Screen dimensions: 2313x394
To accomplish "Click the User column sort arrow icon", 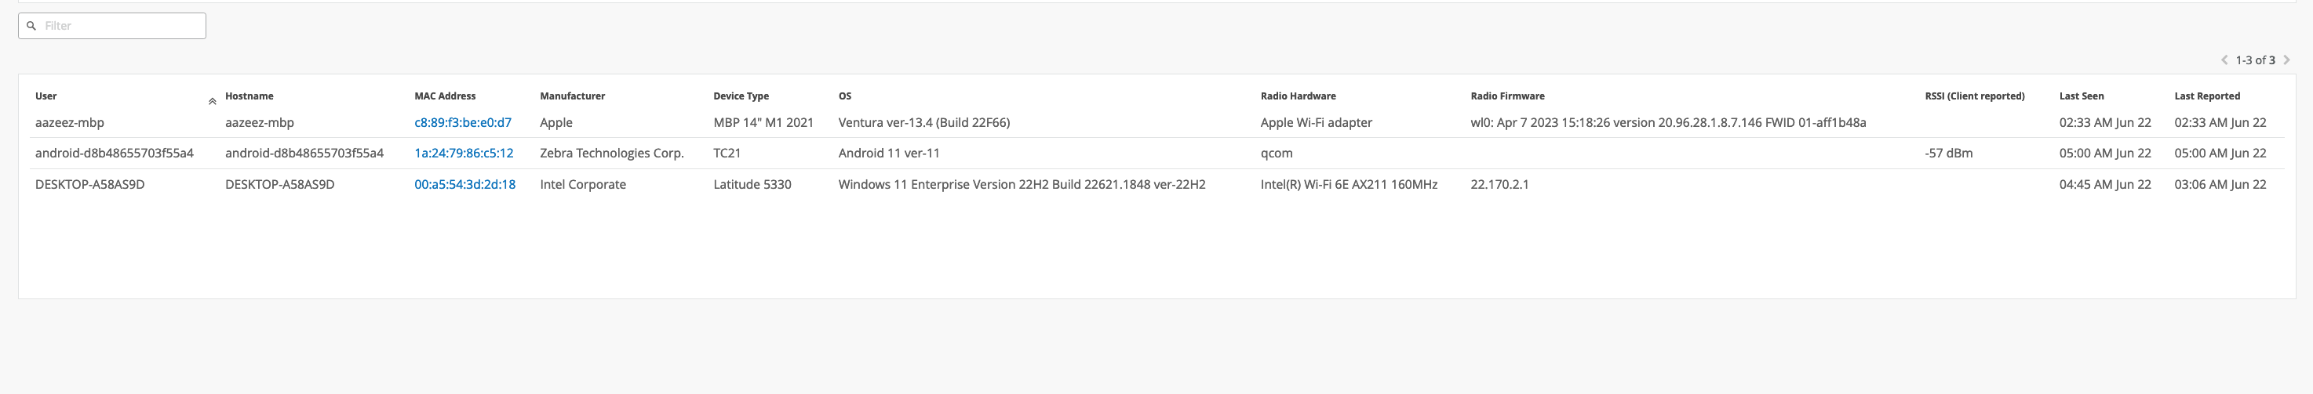I will (212, 101).
